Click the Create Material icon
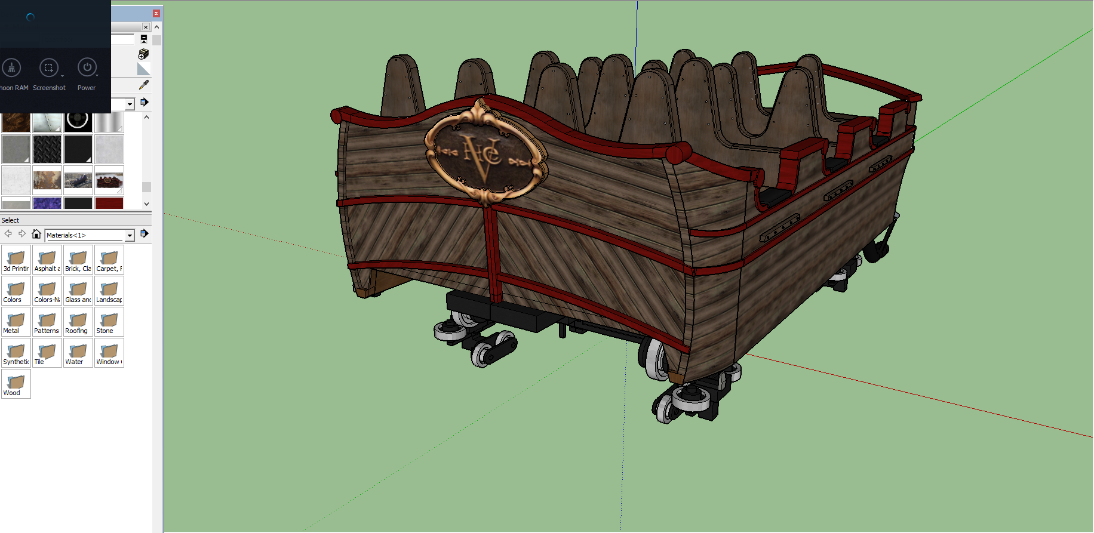Image resolution: width=1094 pixels, height=533 pixels. point(143,54)
